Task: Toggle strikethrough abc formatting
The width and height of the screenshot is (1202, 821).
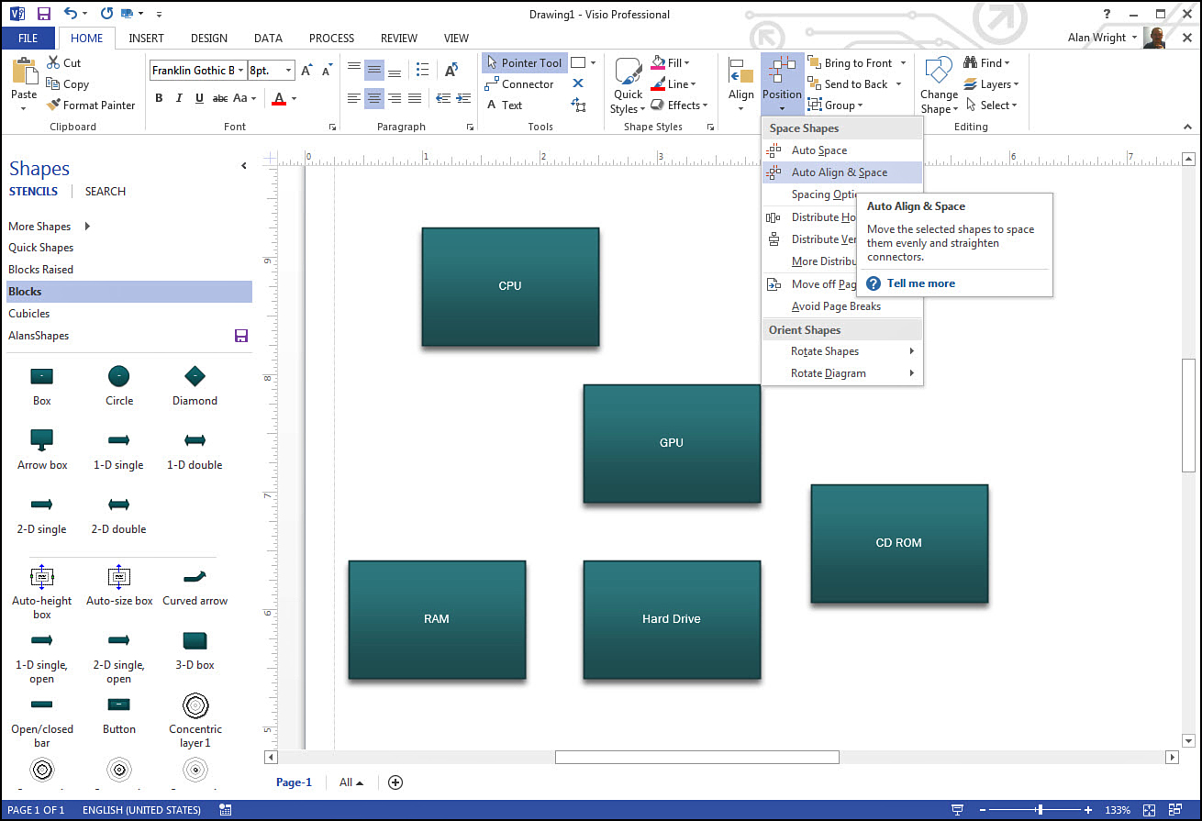Action: pos(220,98)
